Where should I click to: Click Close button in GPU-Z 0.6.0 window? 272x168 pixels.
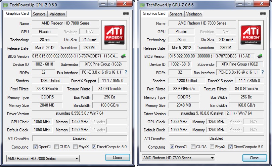118,158
